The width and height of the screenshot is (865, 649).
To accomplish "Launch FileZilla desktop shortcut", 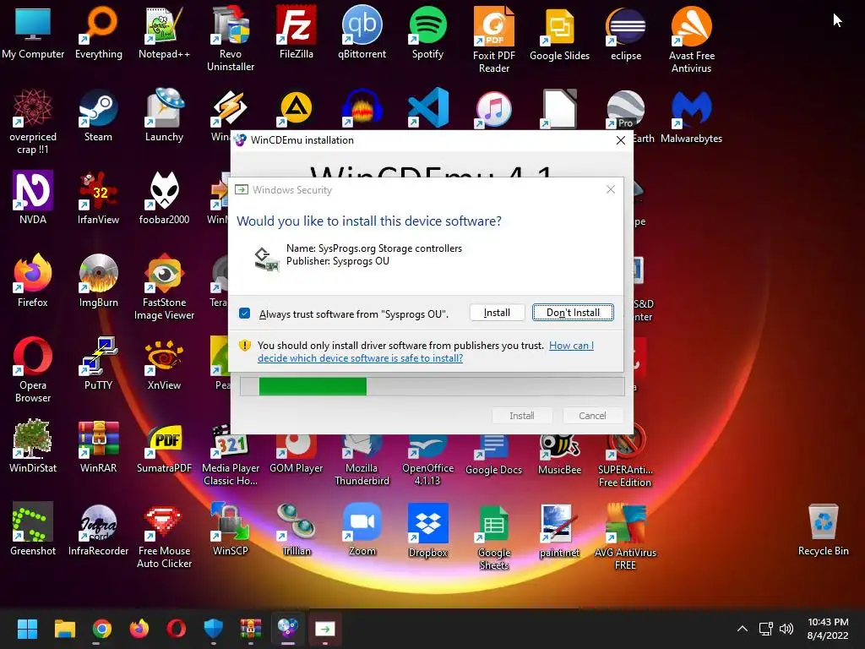I will [296, 33].
